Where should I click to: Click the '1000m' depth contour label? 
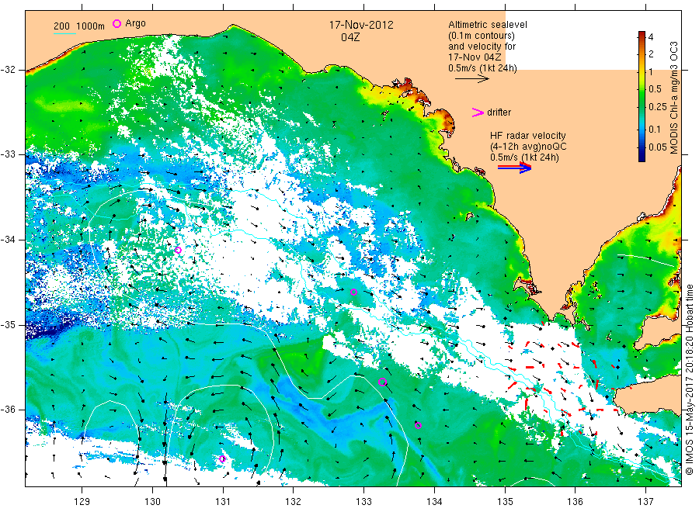(x=91, y=26)
